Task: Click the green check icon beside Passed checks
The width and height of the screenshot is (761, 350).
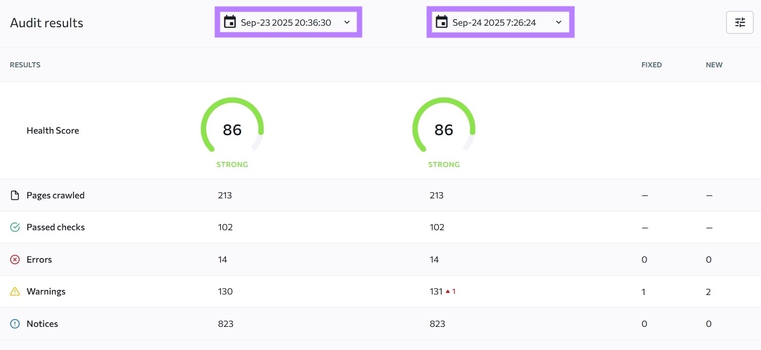Action: pyautogui.click(x=14, y=227)
